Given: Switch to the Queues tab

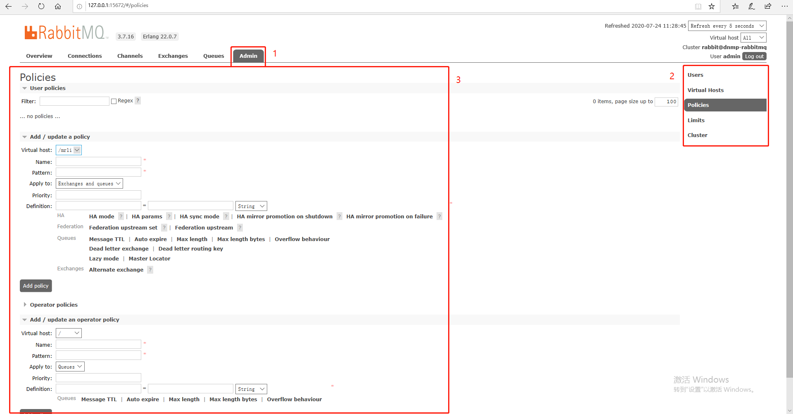Looking at the screenshot, I should click(214, 56).
